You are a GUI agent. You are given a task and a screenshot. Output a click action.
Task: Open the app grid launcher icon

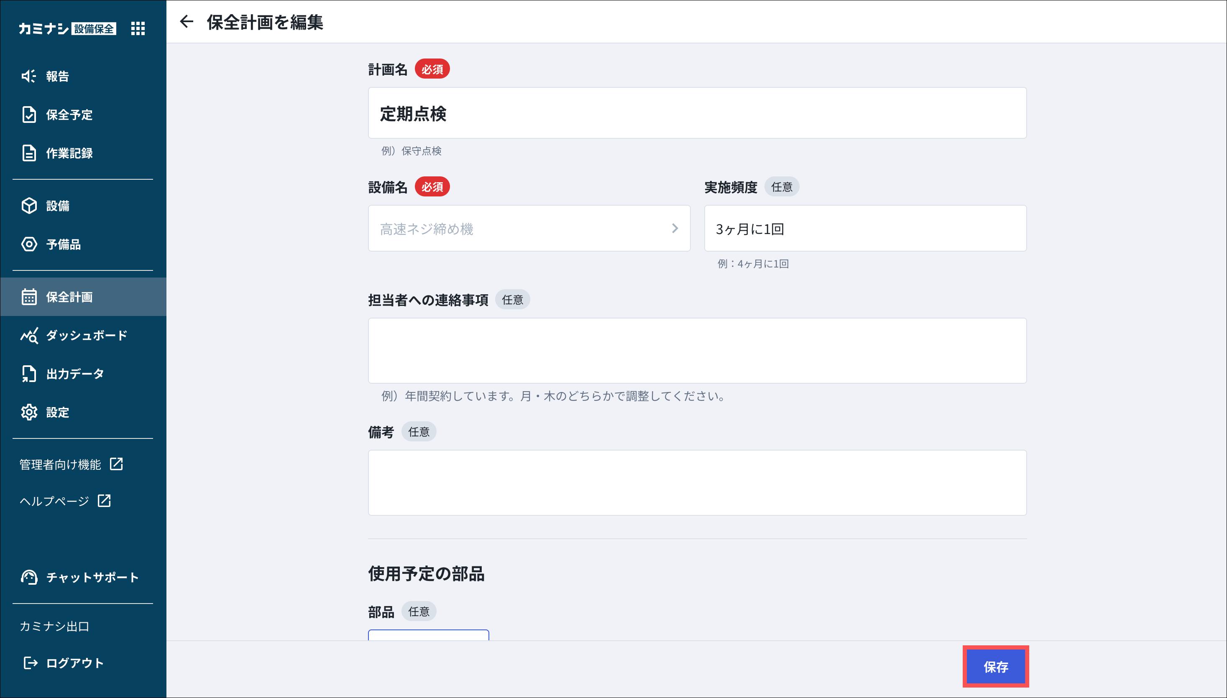tap(138, 28)
